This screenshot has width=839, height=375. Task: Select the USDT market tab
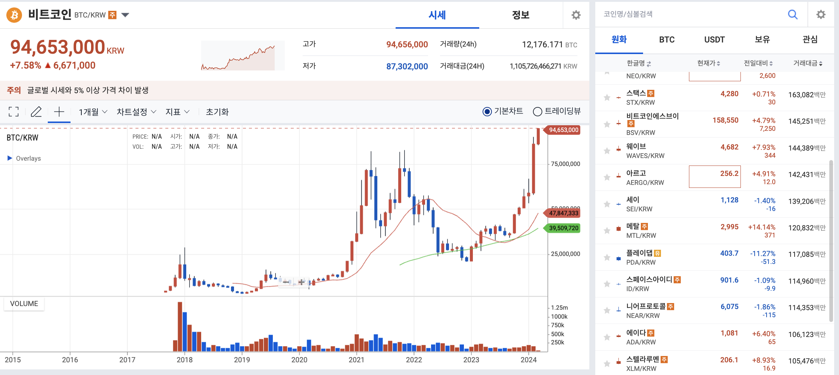pyautogui.click(x=714, y=40)
